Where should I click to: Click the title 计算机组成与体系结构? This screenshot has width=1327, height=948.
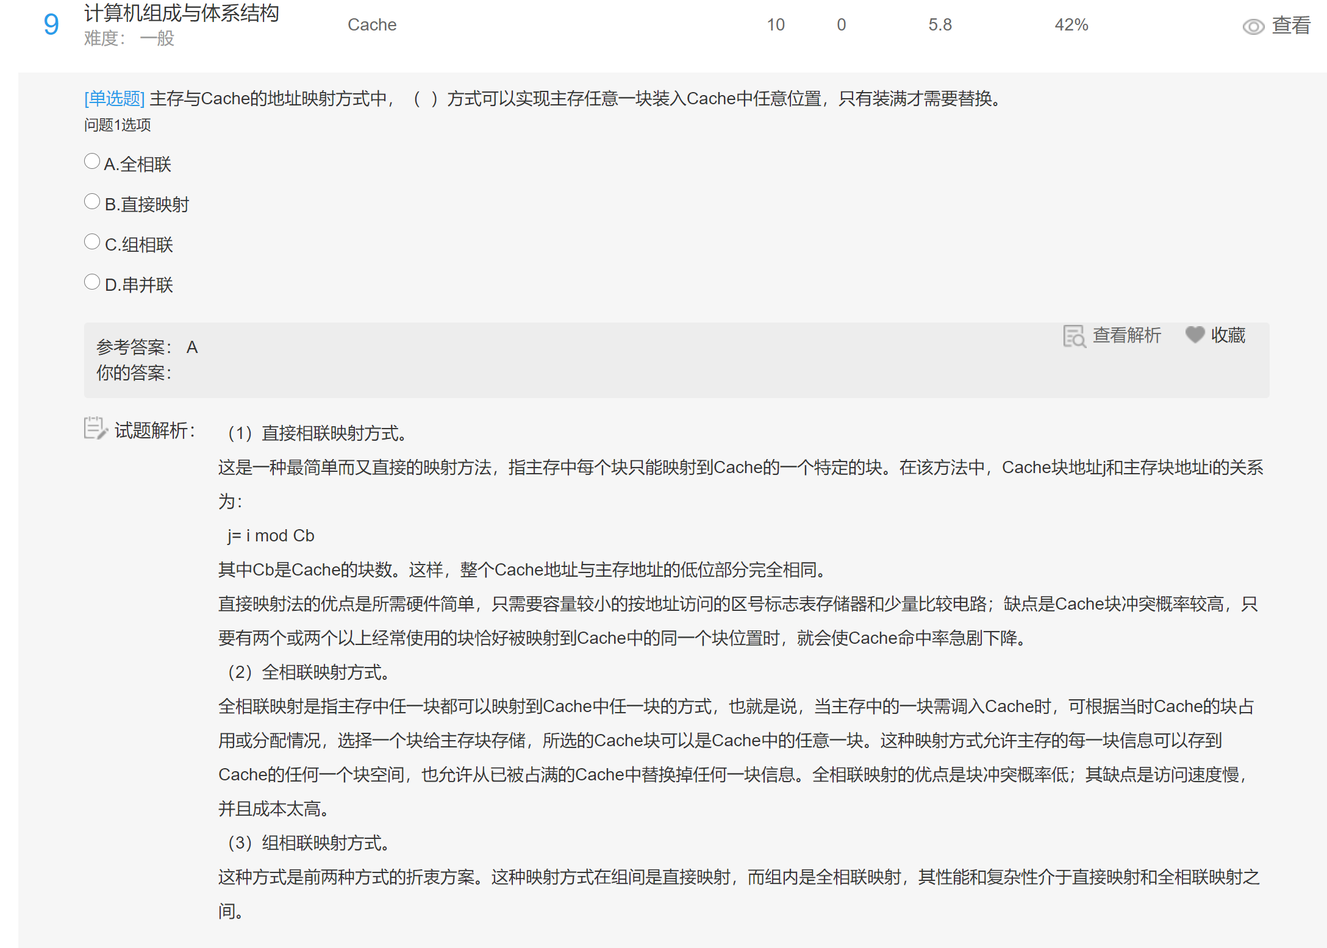tap(182, 13)
